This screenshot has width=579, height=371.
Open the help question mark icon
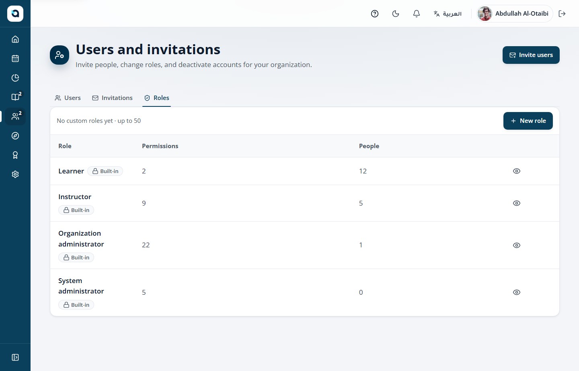tap(375, 14)
